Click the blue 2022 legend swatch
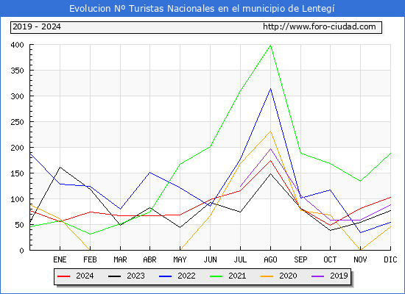The width and height of the screenshot is (405, 294). click(165, 276)
